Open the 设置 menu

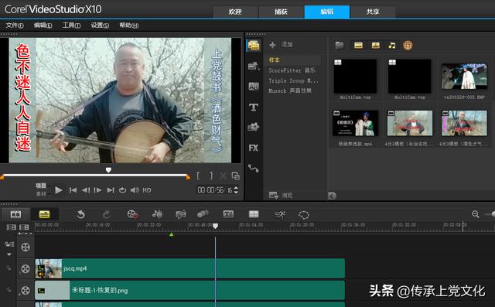coord(100,26)
